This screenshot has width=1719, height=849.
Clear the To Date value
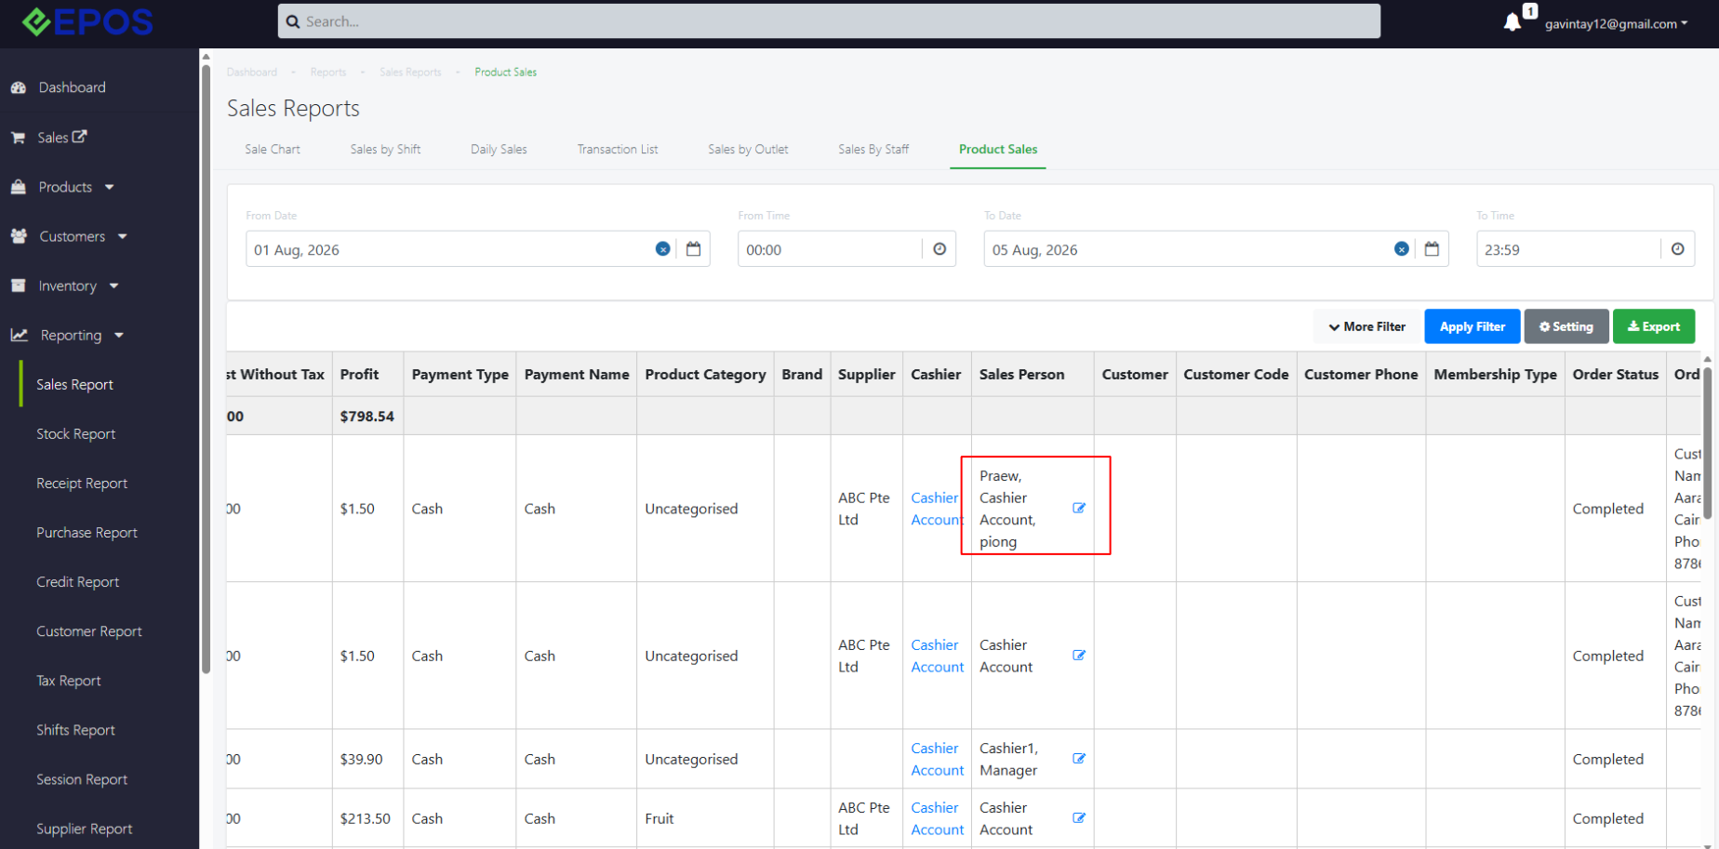(1401, 249)
